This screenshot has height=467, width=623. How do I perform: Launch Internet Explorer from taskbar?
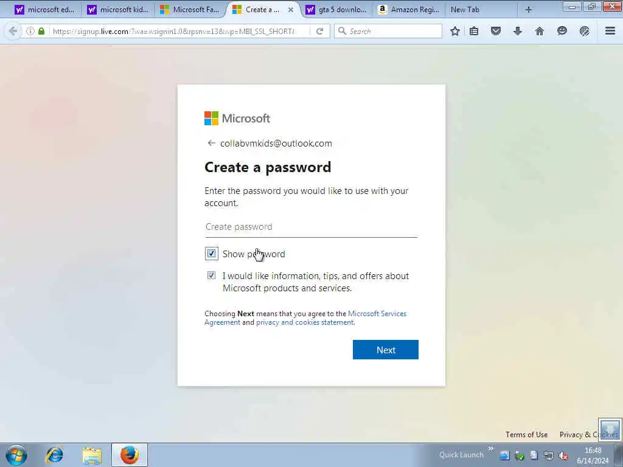(54, 455)
